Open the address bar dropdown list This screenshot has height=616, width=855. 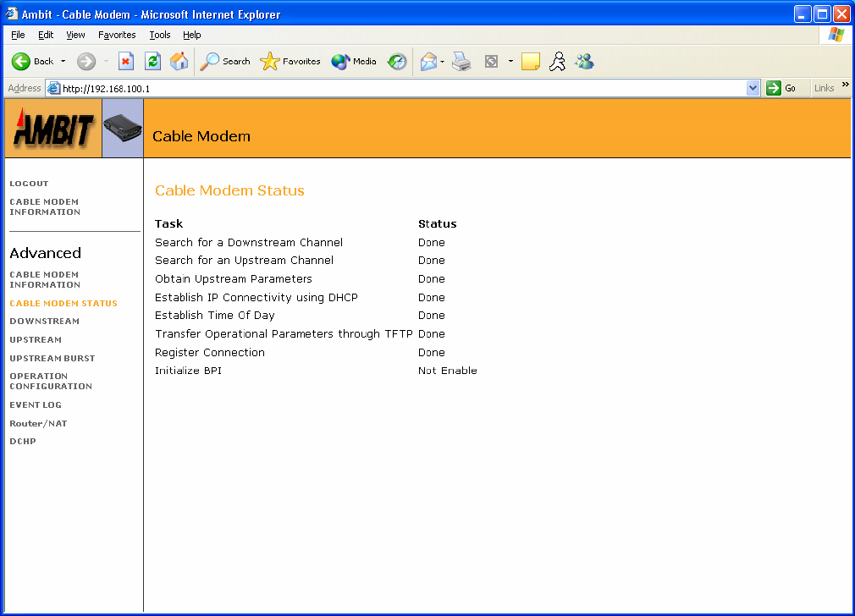[753, 88]
